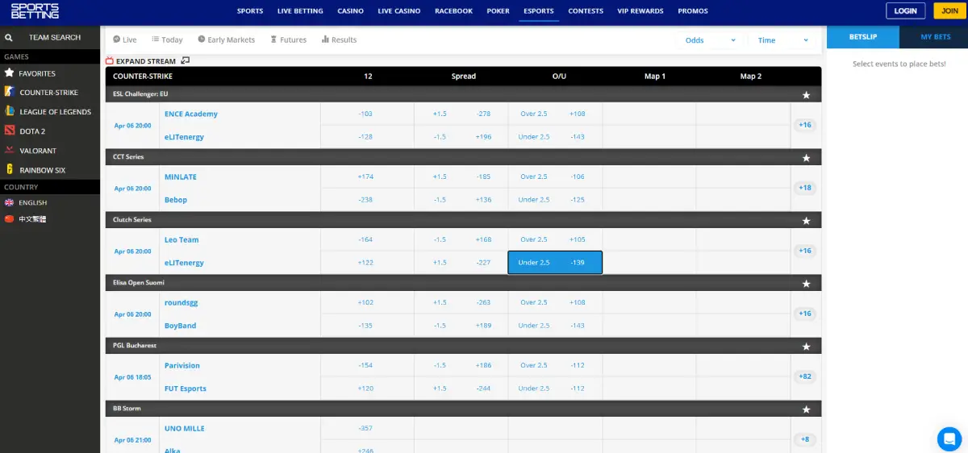Pick Over 2.5 +108 for roundsgg match
This screenshot has height=453, width=968.
[x=555, y=302]
